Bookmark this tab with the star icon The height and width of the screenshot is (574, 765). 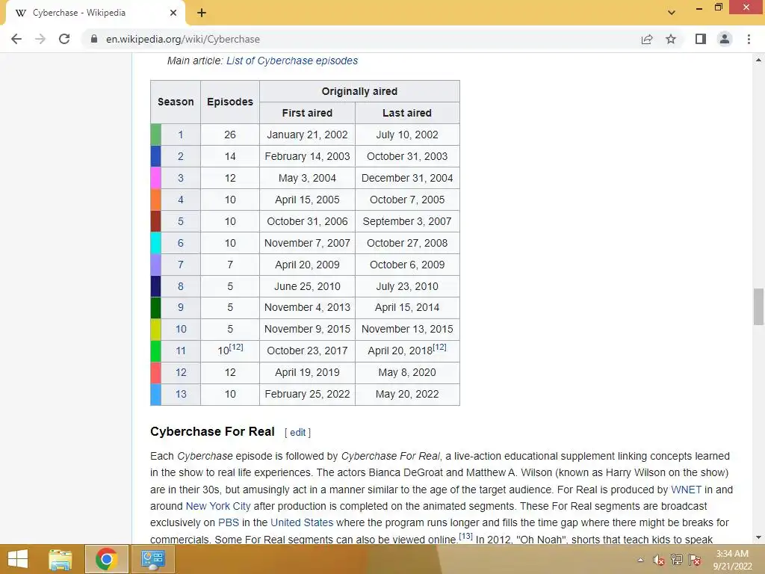671,39
